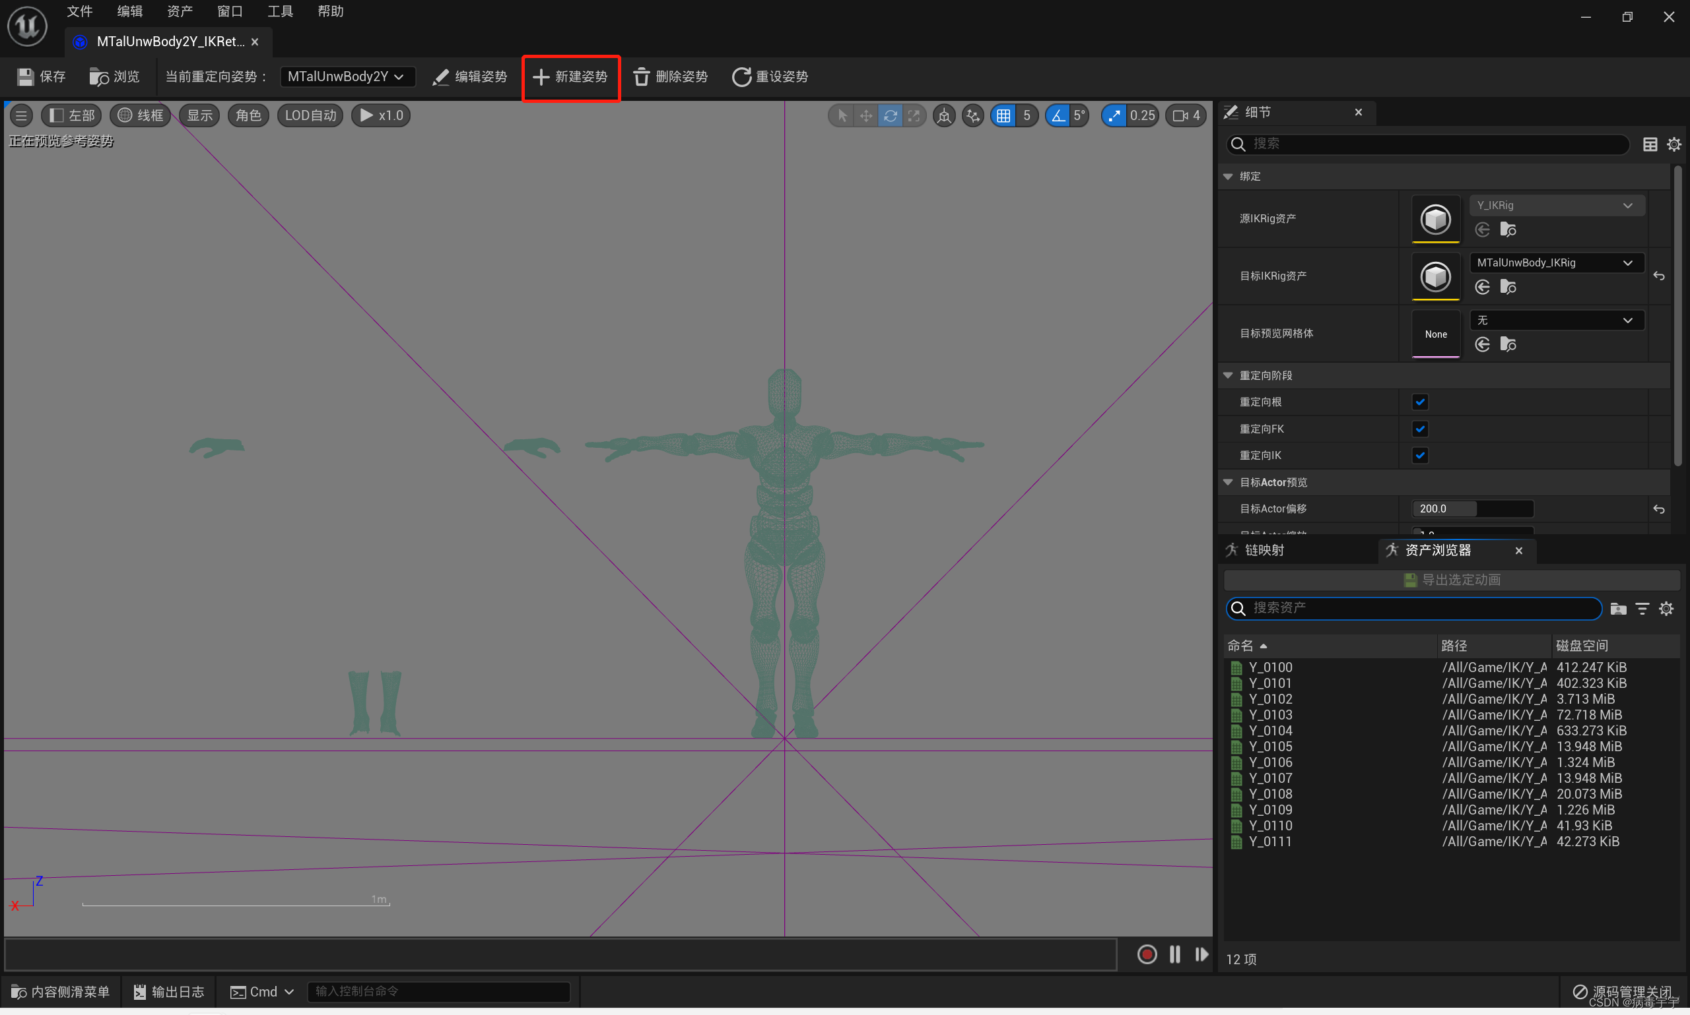Click the 导出选定动画 button
This screenshot has width=1690, height=1015.
click(1452, 579)
